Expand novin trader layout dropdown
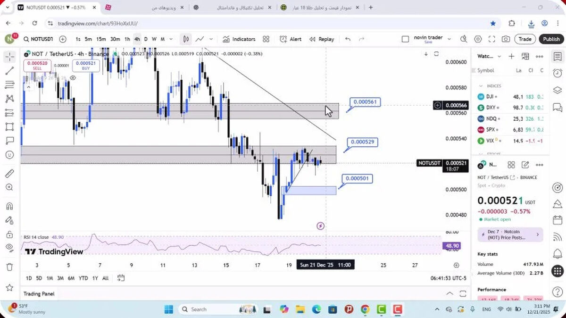The height and width of the screenshot is (318, 566). (x=449, y=39)
